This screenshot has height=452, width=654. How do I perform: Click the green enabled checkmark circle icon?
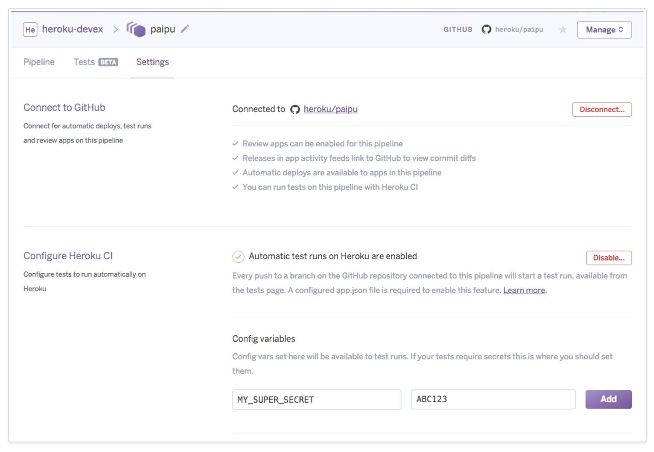(238, 257)
